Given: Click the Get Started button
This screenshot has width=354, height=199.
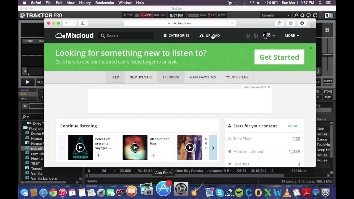Looking at the screenshot, I should coord(279,57).
